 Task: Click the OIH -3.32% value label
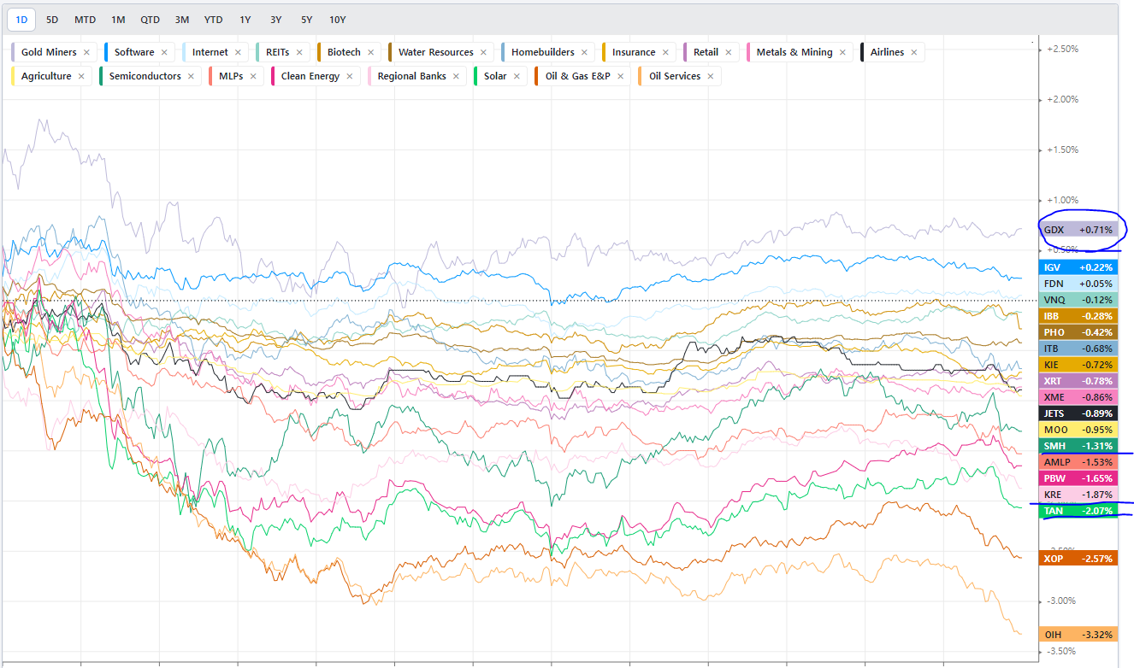click(1078, 634)
